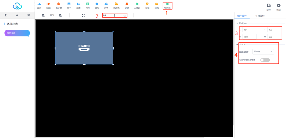Add an image (图片) component
The image size is (286, 138).
click(39, 5)
